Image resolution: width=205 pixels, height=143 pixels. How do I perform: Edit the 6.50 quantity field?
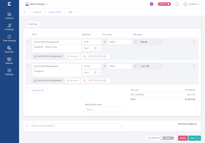point(92,42)
